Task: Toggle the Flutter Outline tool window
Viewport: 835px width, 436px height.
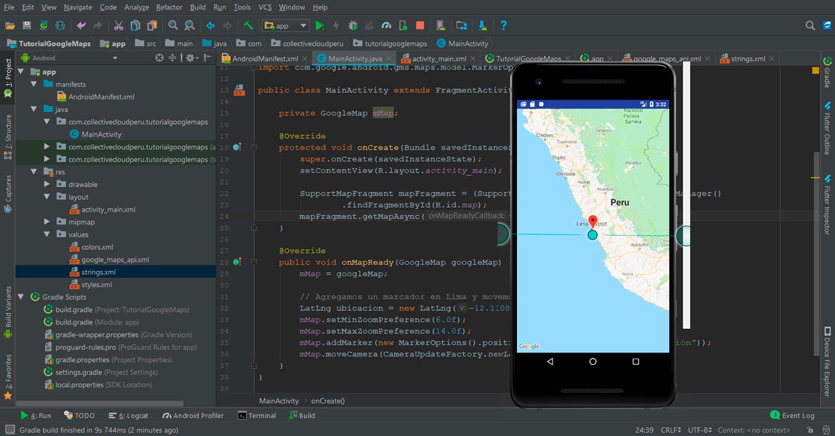Action: 827,128
